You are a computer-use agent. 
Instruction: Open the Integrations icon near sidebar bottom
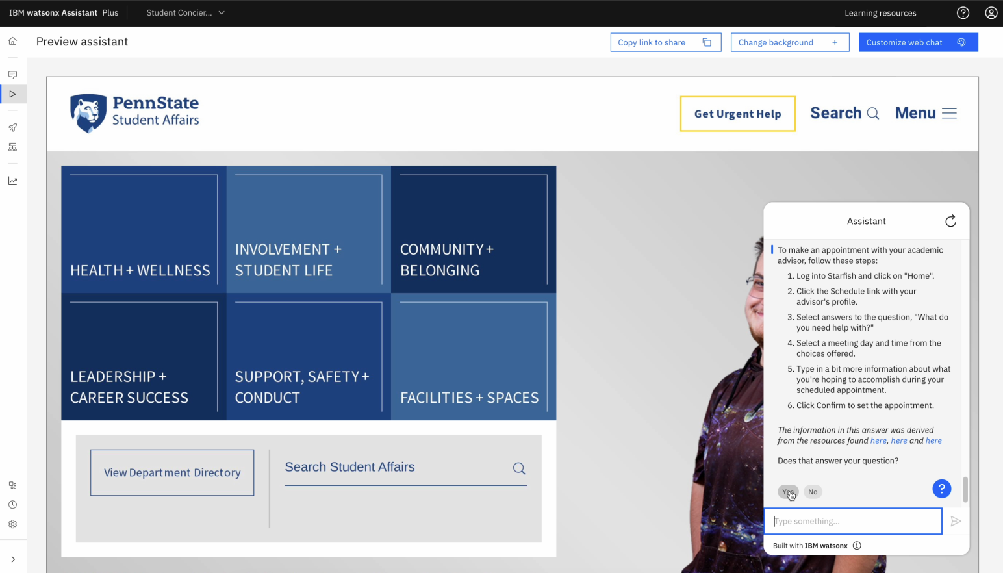(x=12, y=485)
